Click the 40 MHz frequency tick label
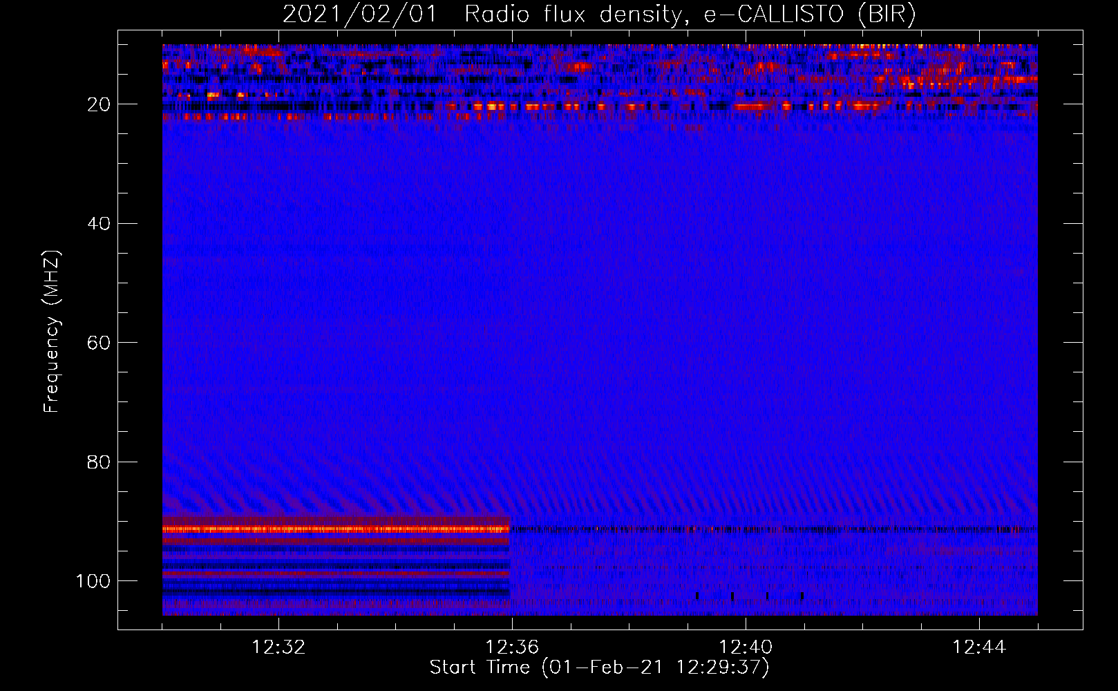 99,223
